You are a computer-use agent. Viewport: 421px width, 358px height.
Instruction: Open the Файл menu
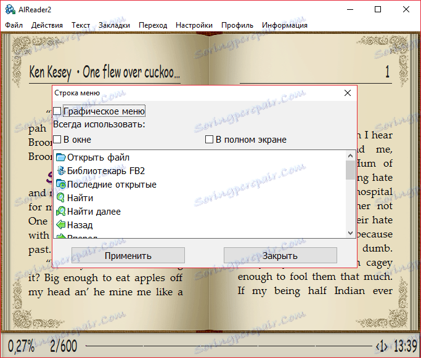14,25
